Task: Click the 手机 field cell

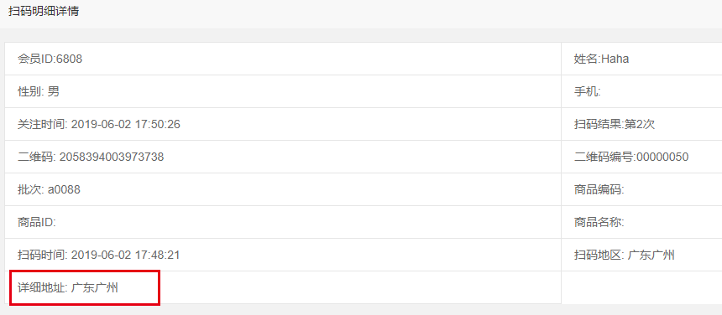Action: (x=641, y=91)
